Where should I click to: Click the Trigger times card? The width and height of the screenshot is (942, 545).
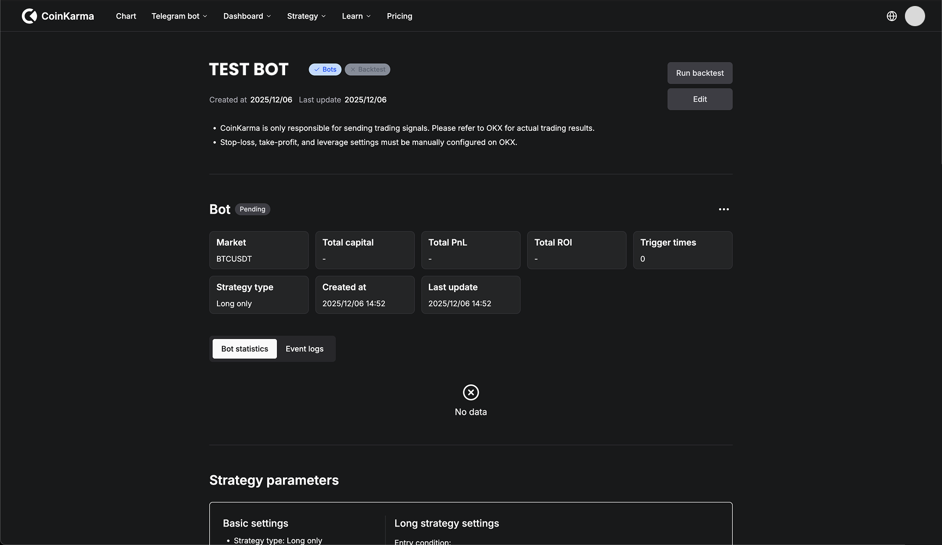click(x=682, y=250)
